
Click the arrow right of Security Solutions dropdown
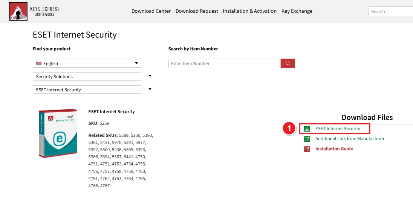(150, 76)
